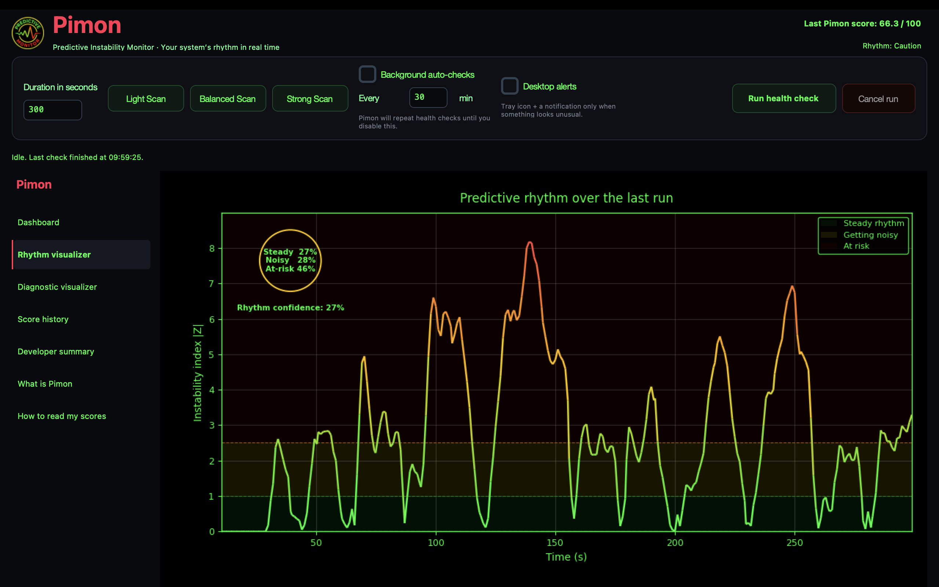
Task: Click the Pimon Predictive Monitor logo
Action: pyautogui.click(x=28, y=33)
